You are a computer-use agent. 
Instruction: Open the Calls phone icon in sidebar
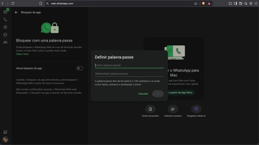point(5,20)
